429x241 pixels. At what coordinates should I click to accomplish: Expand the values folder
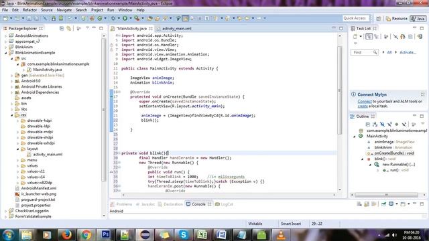click(x=18, y=166)
